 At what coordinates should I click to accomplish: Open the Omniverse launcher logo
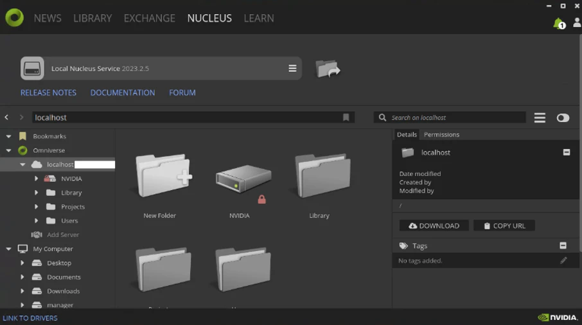click(x=15, y=17)
